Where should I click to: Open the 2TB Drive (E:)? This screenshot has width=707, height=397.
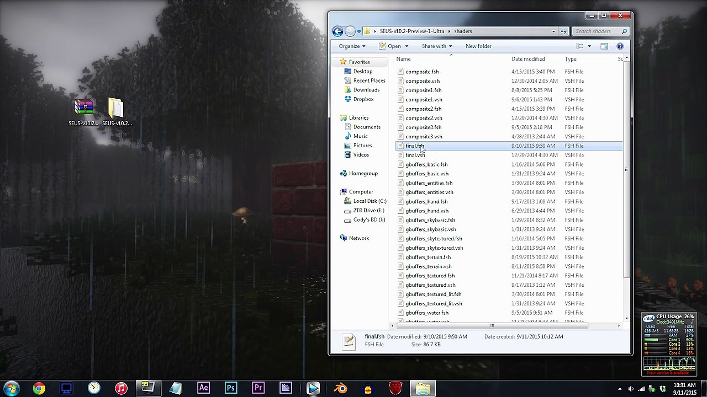pyautogui.click(x=368, y=211)
